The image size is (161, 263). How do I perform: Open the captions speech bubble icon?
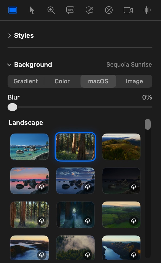pos(70,10)
